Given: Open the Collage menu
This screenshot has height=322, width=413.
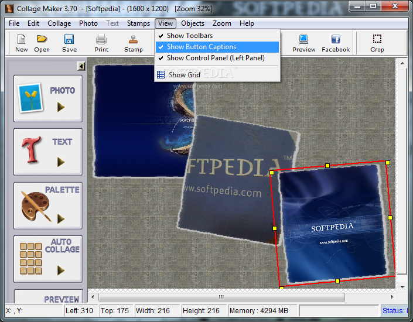Looking at the screenshot, I should click(59, 23).
